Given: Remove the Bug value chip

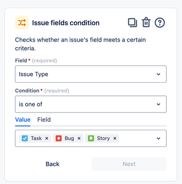Looking at the screenshot, I should pos(79,138).
